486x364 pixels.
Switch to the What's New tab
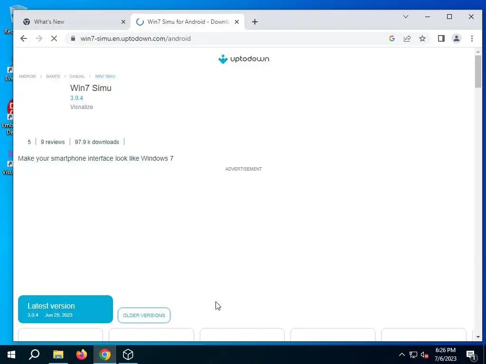click(x=71, y=22)
